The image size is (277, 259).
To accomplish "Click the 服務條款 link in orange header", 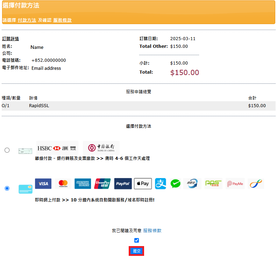I will click(62, 20).
